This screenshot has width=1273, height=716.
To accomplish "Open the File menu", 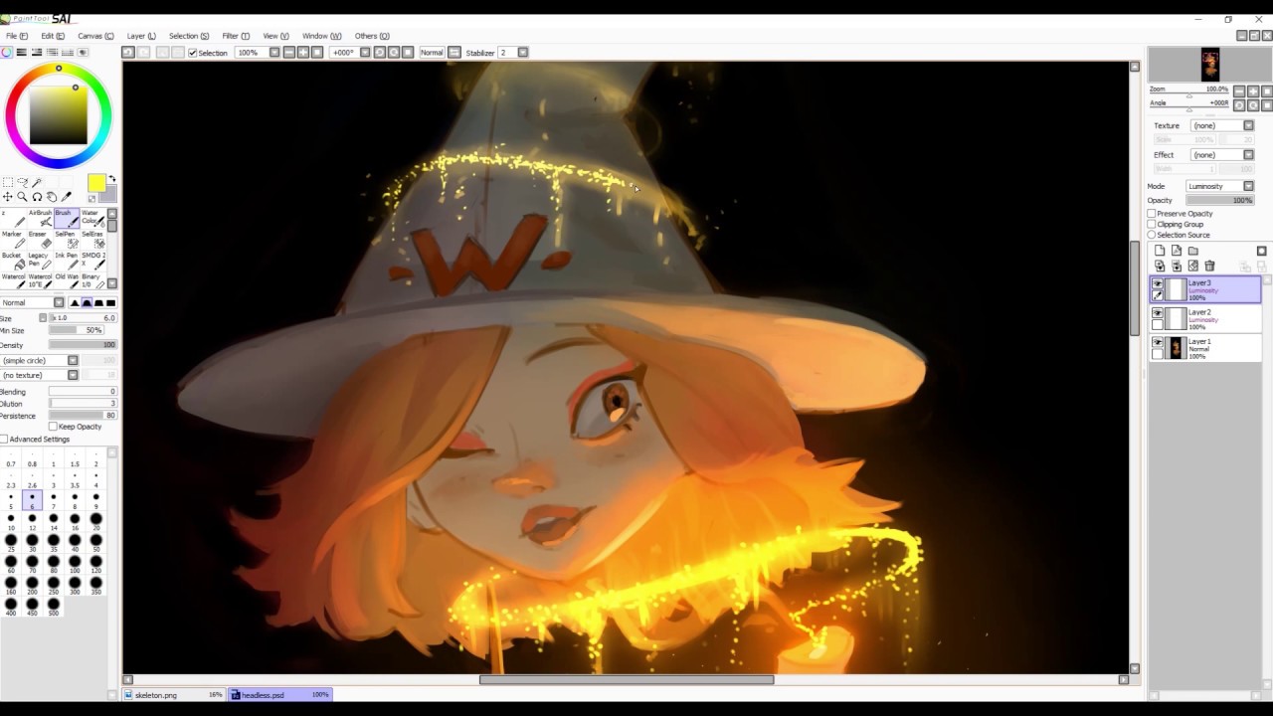I will pyautogui.click(x=17, y=36).
